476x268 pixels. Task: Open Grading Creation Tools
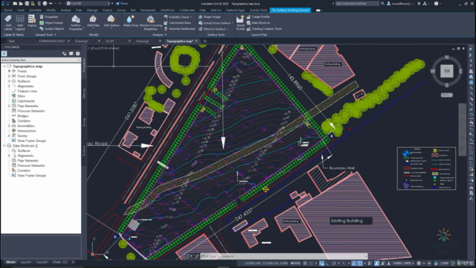tap(264, 29)
